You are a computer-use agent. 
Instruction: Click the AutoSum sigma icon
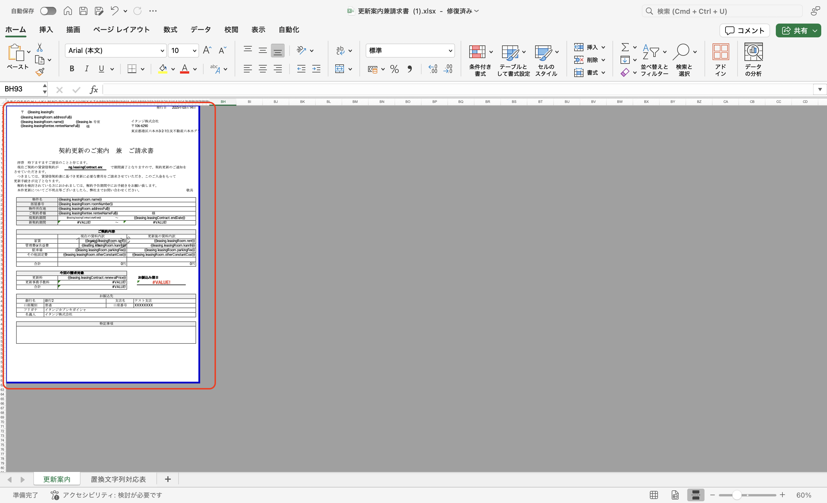click(625, 47)
